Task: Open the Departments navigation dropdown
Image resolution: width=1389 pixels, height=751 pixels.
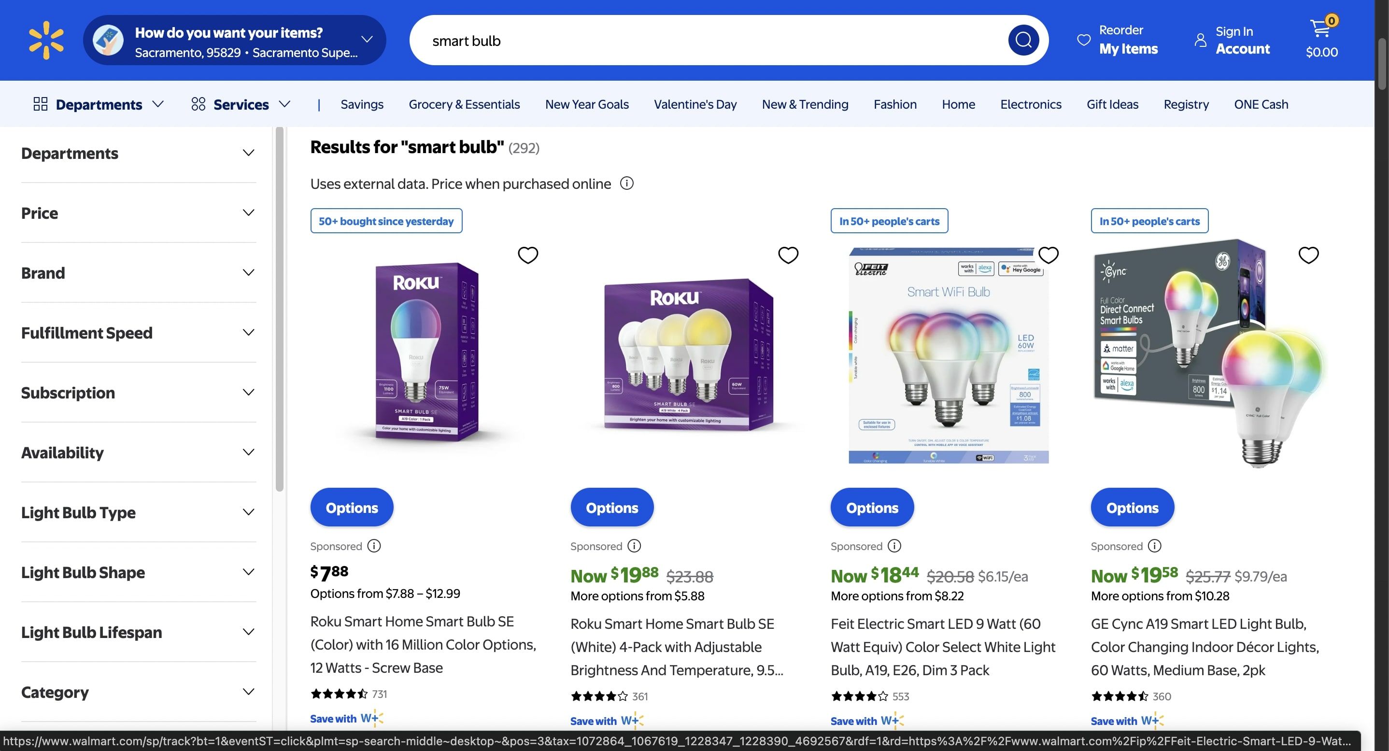Action: tap(99, 104)
